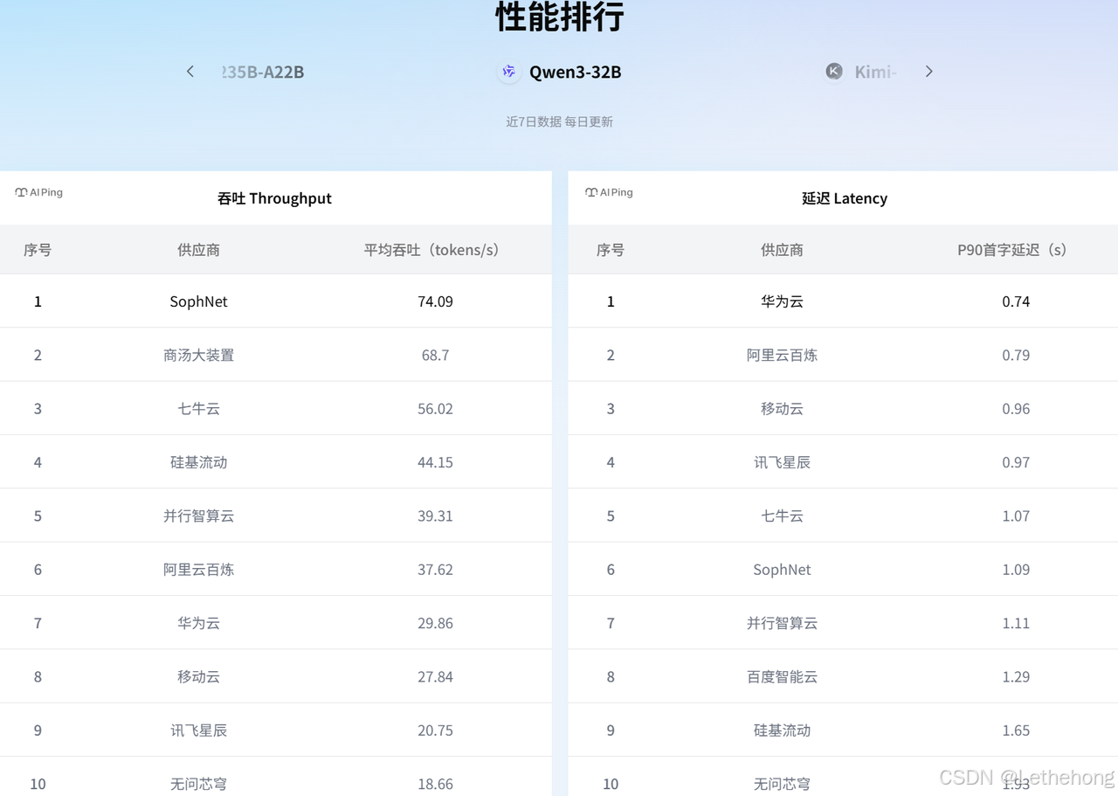Click the 吞吐 Throughput table title
The width and height of the screenshot is (1118, 796).
(274, 198)
